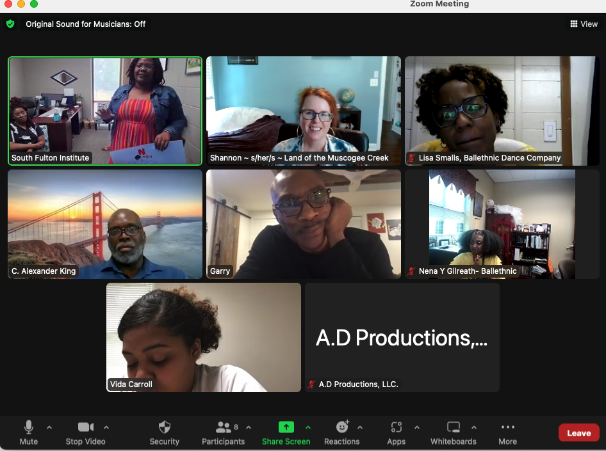Click muted mic icon beside A.D Productions, LLC.
This screenshot has height=451, width=606.
[x=311, y=384]
